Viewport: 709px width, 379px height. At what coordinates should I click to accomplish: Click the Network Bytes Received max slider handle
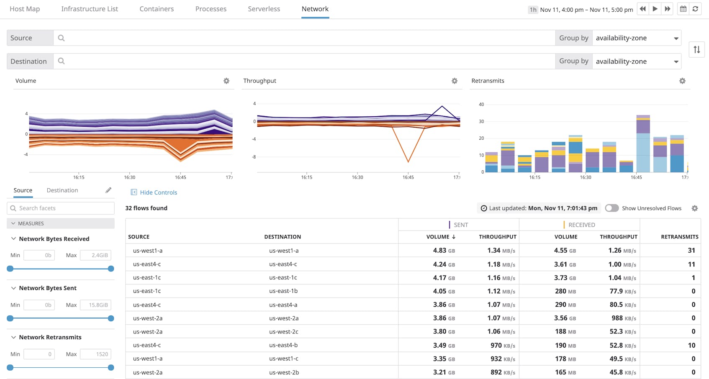click(111, 269)
